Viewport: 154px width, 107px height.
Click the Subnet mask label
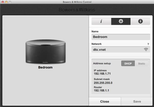(x=102, y=79)
